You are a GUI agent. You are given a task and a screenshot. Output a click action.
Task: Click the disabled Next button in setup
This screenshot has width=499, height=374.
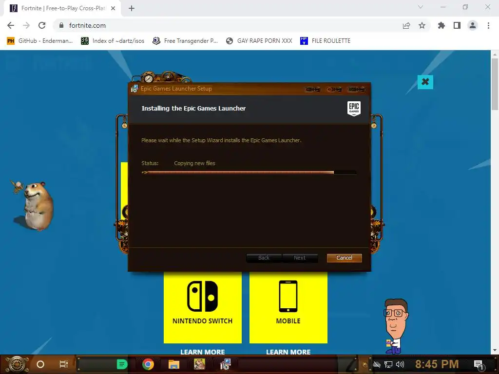coord(300,258)
